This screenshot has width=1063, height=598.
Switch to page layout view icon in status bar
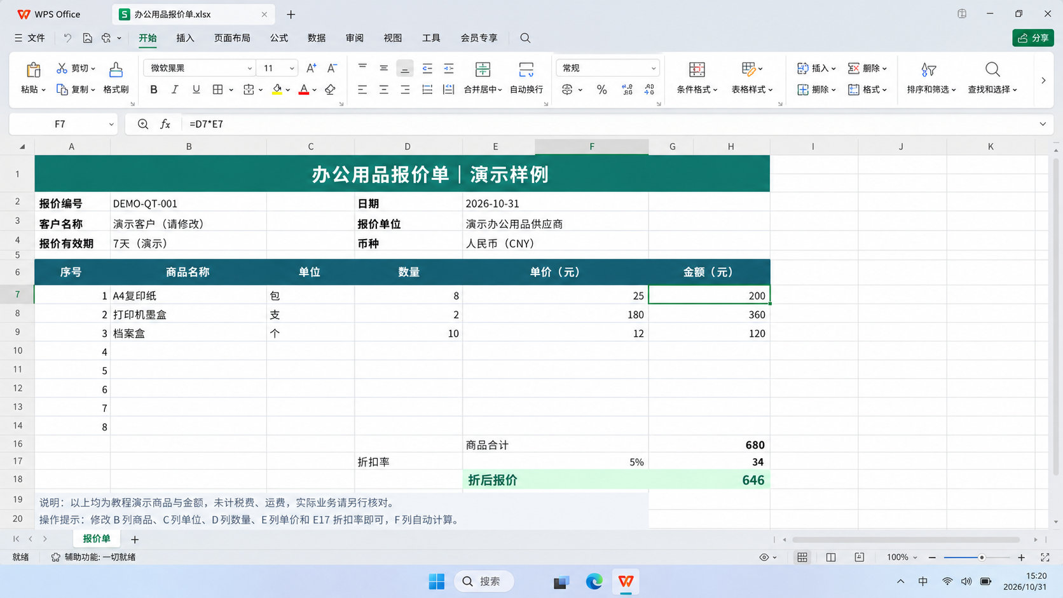(830, 557)
